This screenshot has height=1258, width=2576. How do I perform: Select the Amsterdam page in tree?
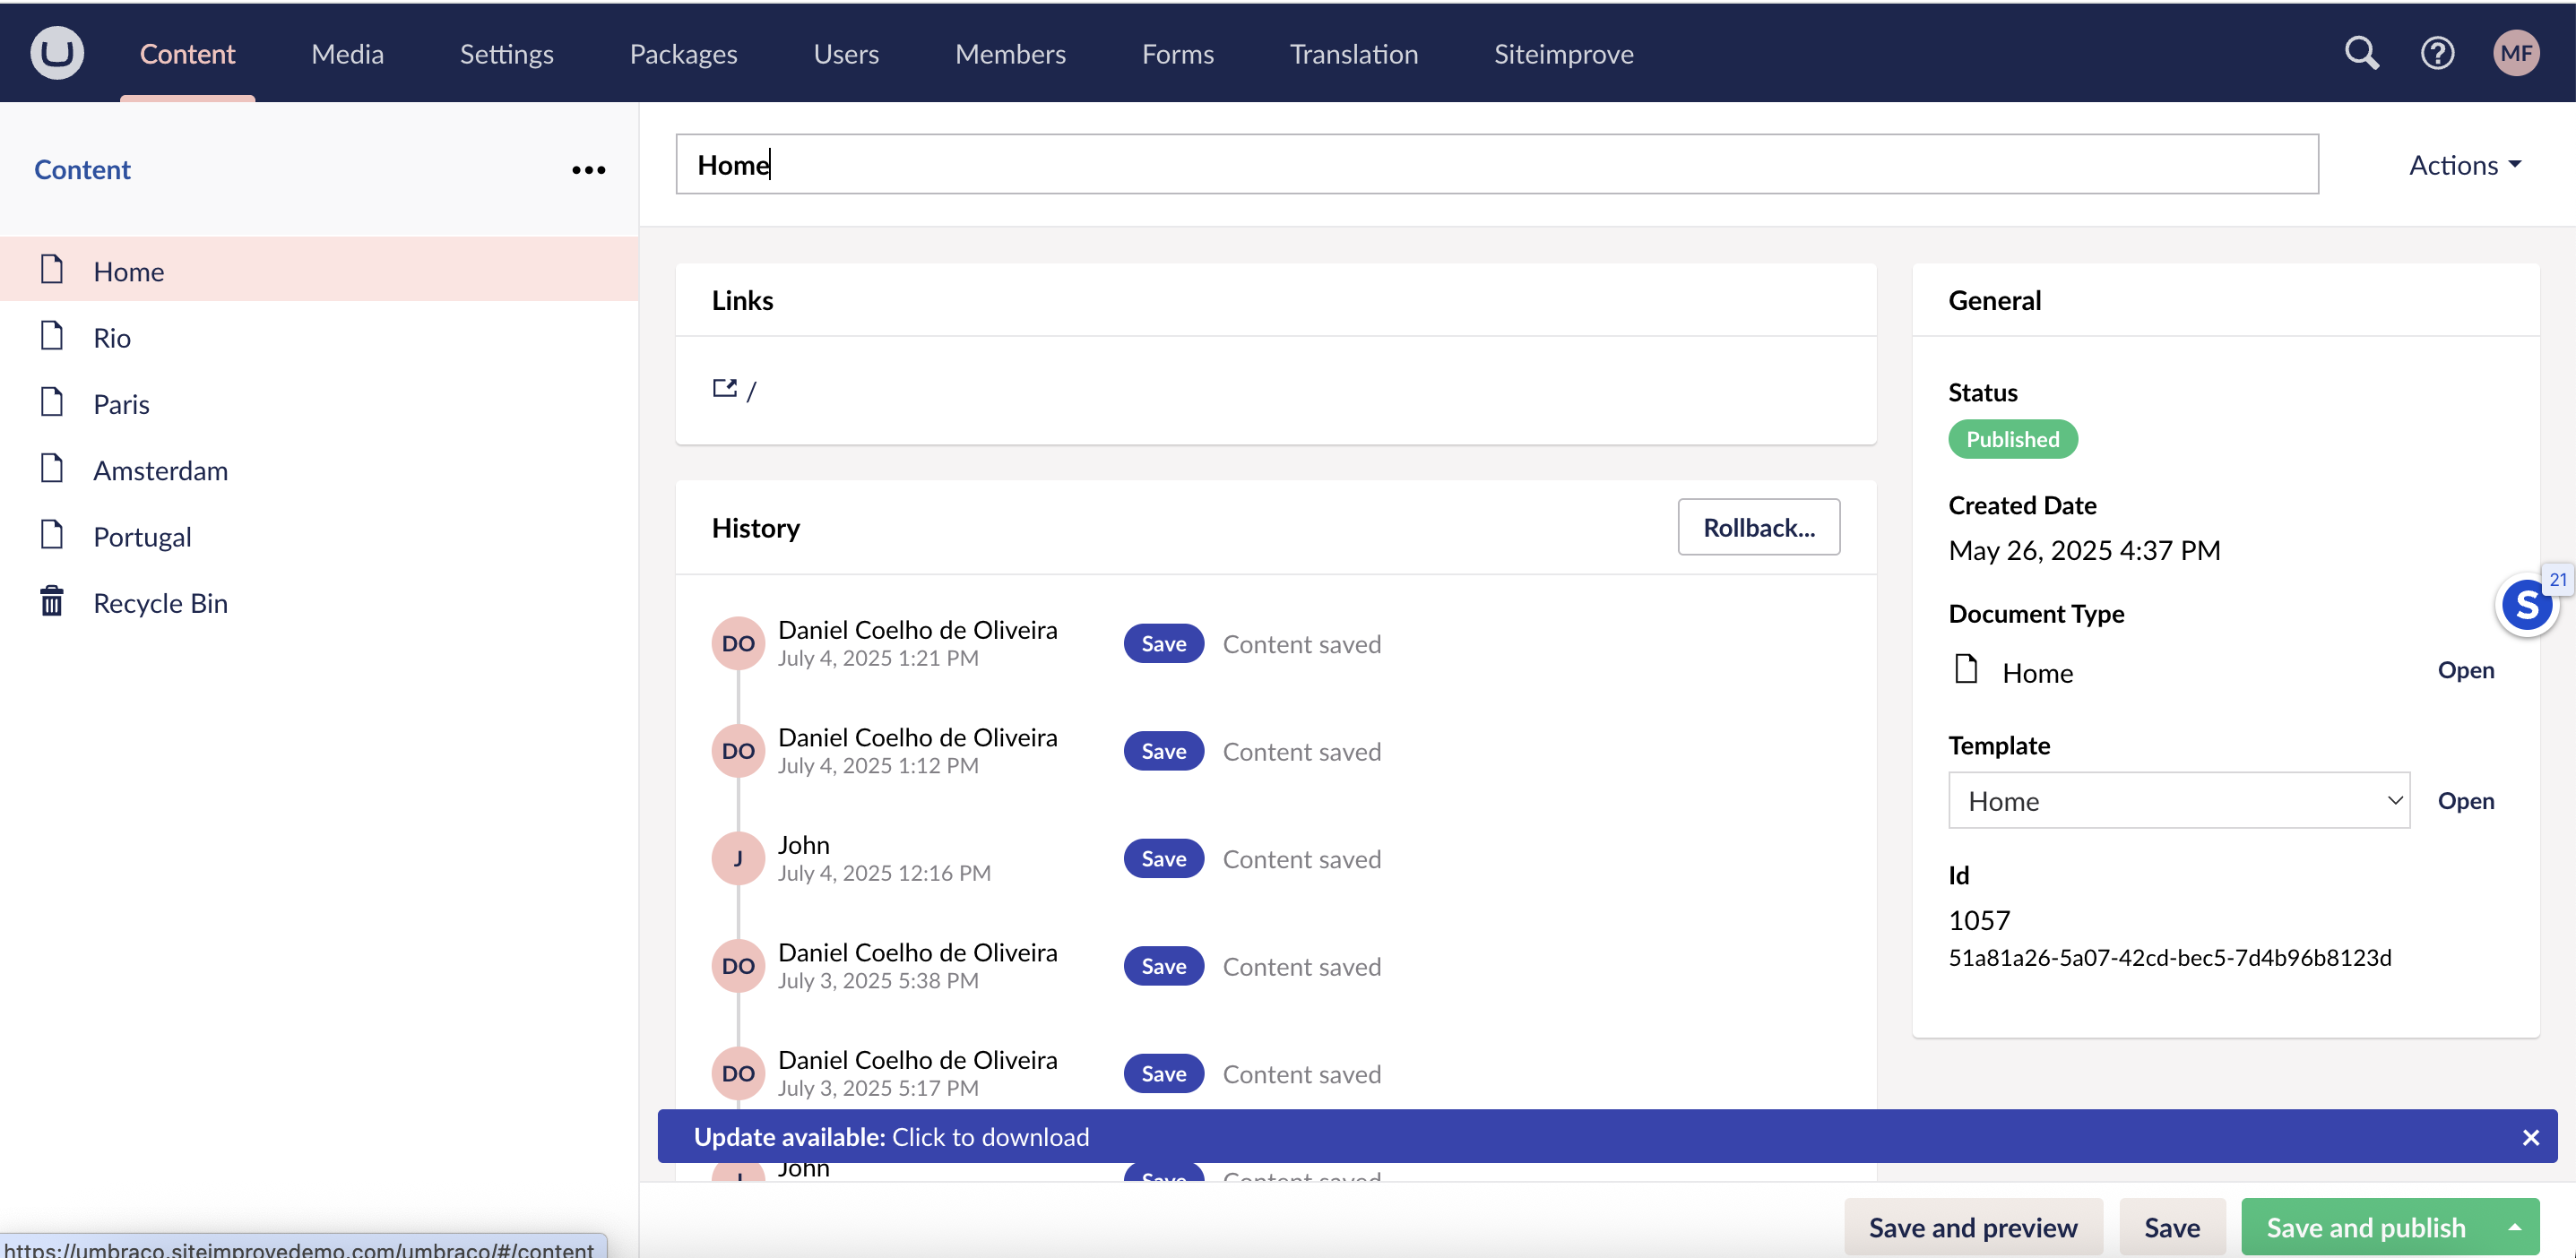click(160, 470)
